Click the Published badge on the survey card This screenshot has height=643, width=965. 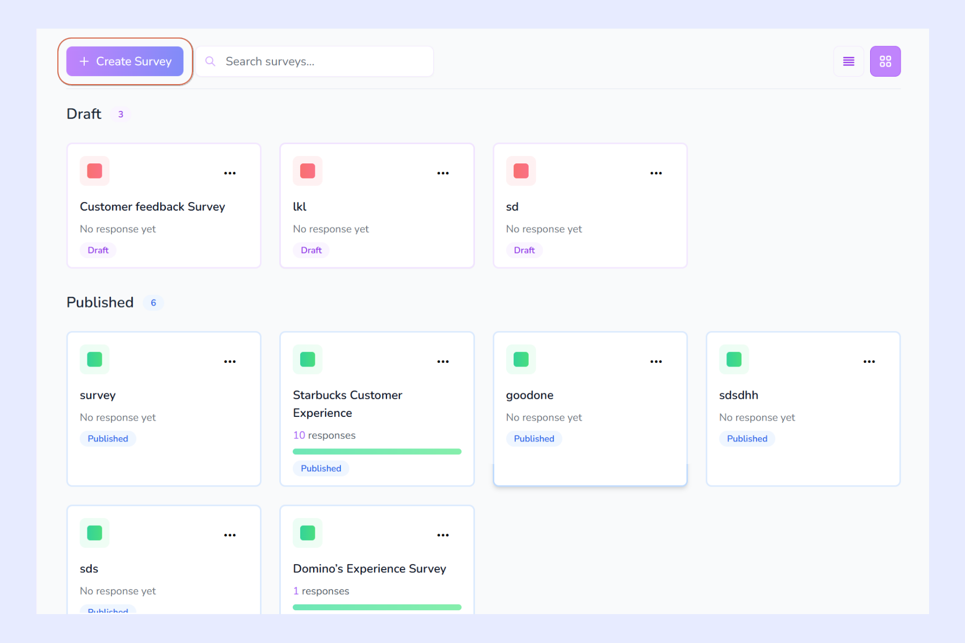(x=108, y=438)
